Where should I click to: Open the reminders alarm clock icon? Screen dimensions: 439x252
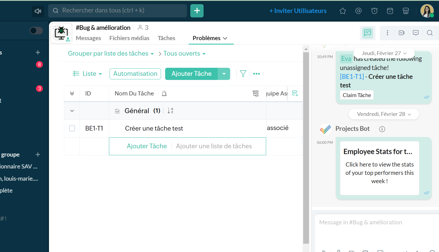[x=374, y=11]
